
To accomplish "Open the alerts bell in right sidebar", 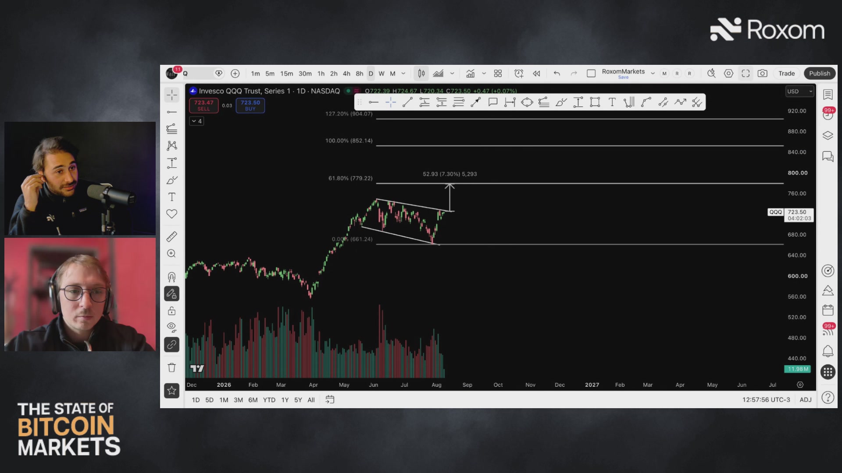I will pyautogui.click(x=828, y=351).
